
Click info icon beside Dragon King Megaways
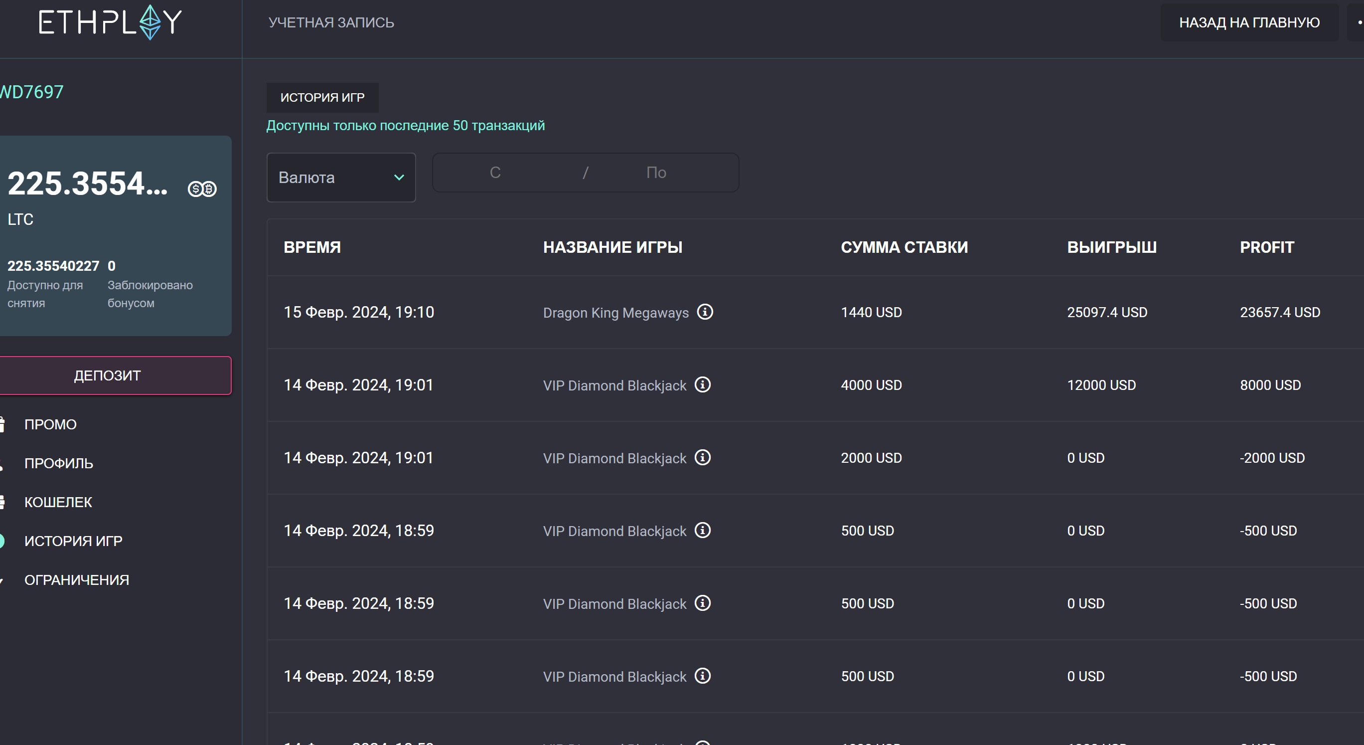[705, 312]
